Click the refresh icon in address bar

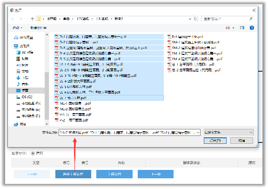(195, 19)
